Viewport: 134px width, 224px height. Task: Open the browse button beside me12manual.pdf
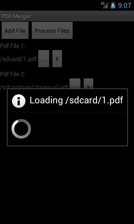pos(75,84)
